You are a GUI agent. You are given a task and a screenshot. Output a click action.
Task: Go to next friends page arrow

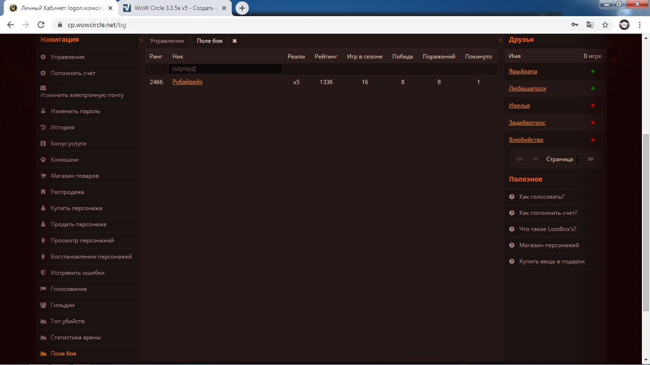point(591,159)
